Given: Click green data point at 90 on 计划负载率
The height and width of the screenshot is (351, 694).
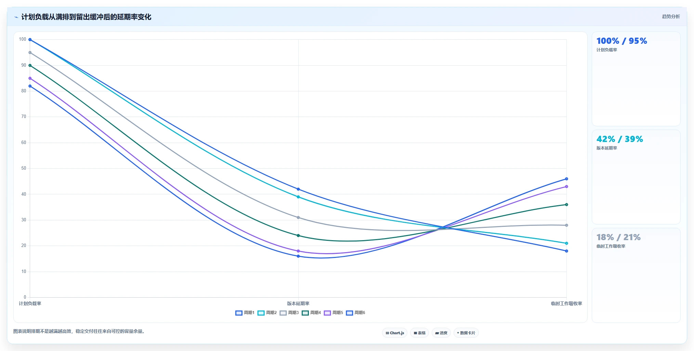Looking at the screenshot, I should 30,65.
